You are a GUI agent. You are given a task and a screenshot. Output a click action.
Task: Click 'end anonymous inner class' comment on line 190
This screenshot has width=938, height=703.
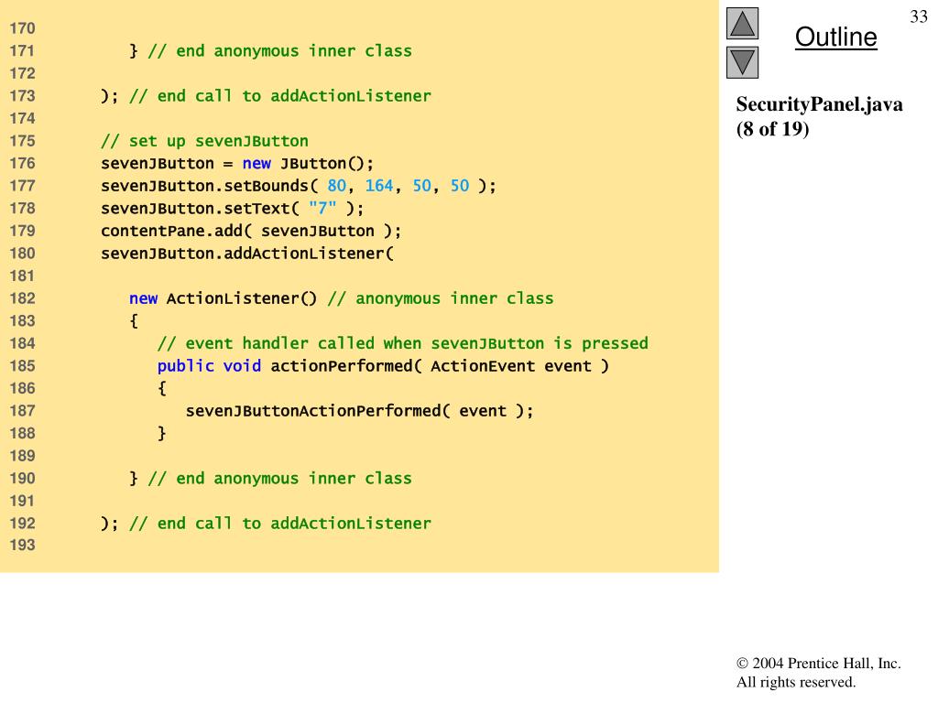point(279,478)
